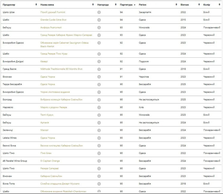Open Телті-Курук wine link
Screen dimensions: 223x194
click(47, 115)
